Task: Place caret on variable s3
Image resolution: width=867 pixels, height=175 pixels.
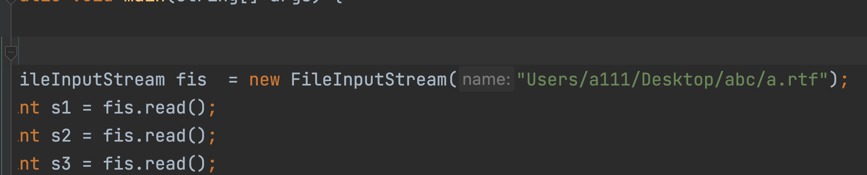Action: pyautogui.click(x=61, y=164)
